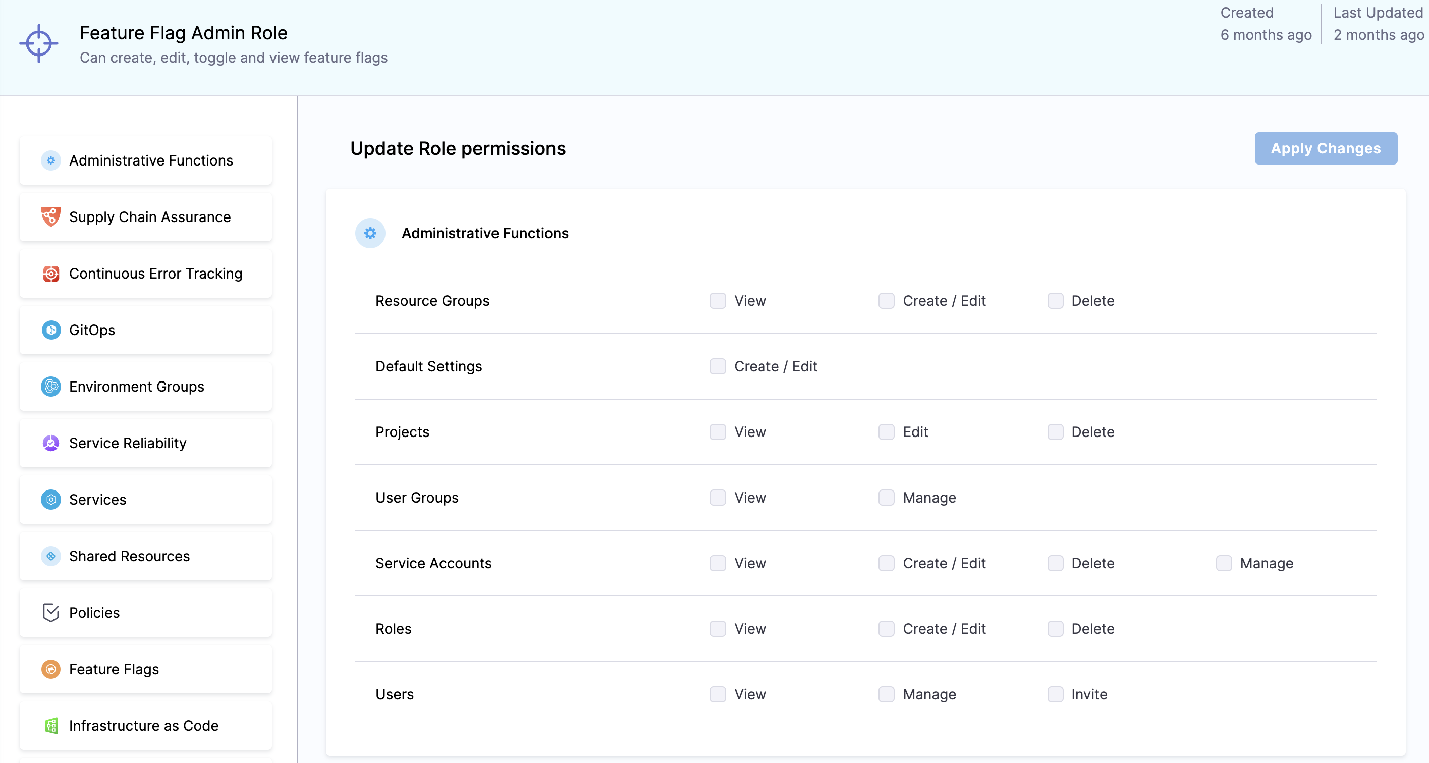Click the Environment Groups icon
1429x763 pixels.
pos(50,387)
